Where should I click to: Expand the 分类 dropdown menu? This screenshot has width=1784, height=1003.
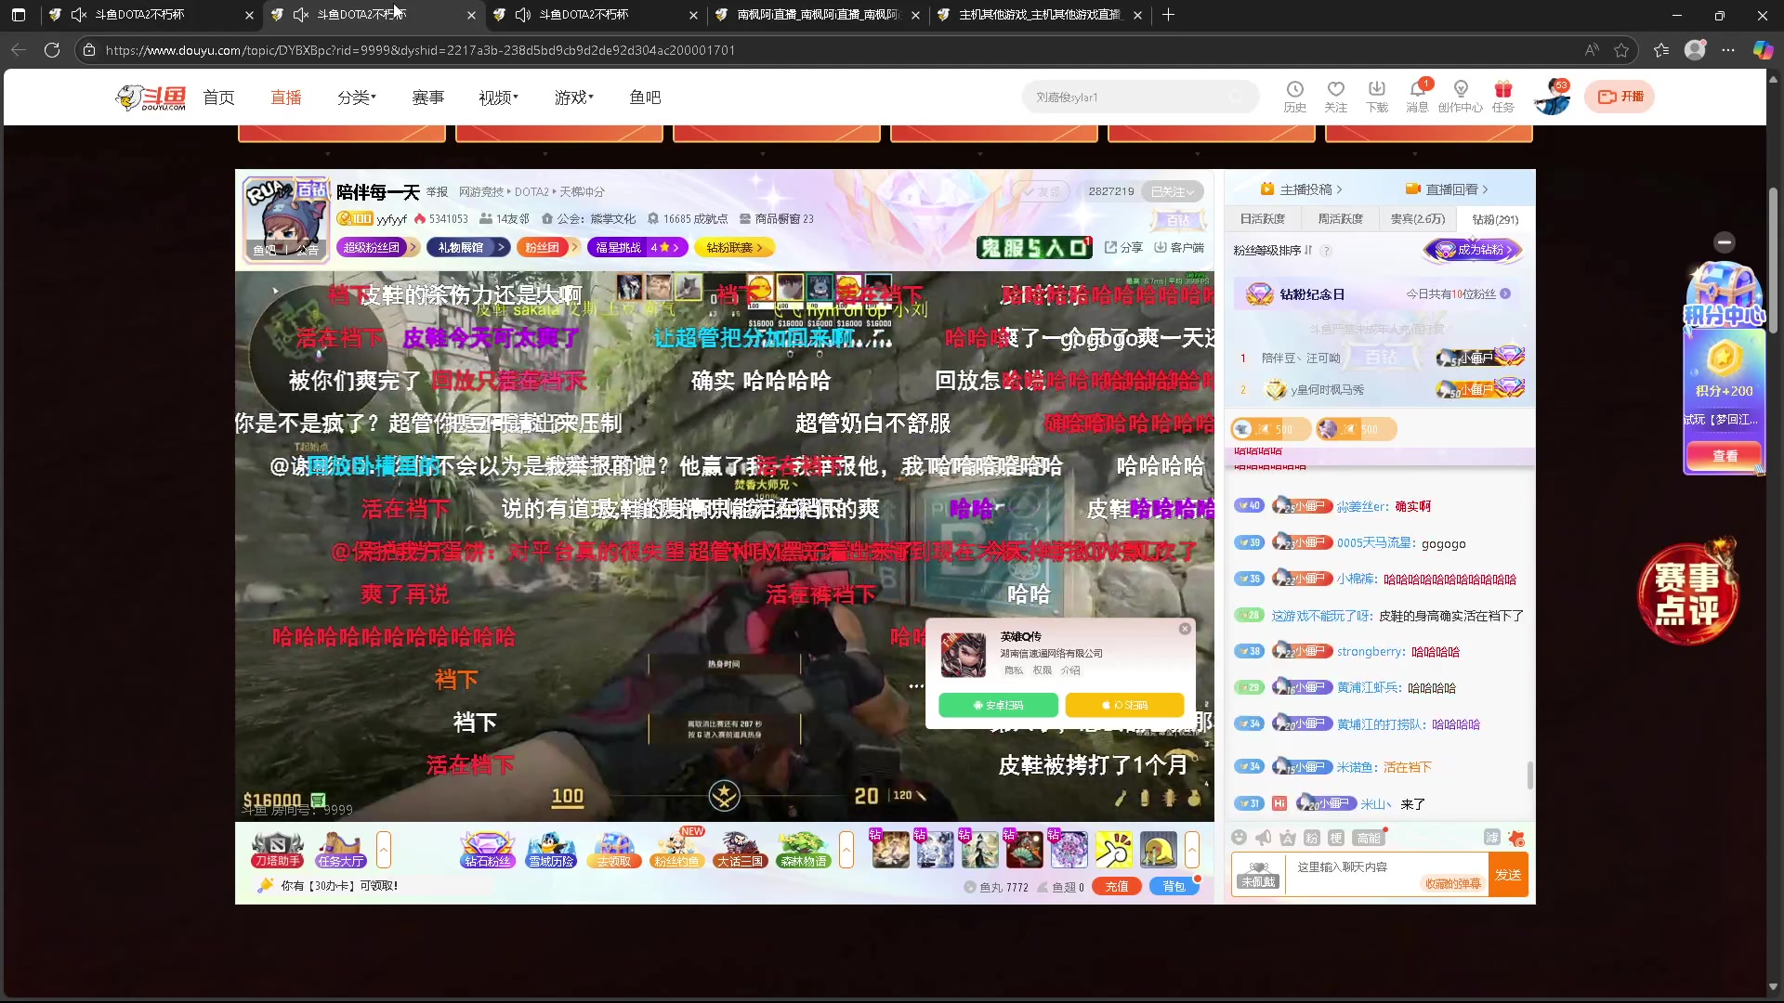coord(357,98)
